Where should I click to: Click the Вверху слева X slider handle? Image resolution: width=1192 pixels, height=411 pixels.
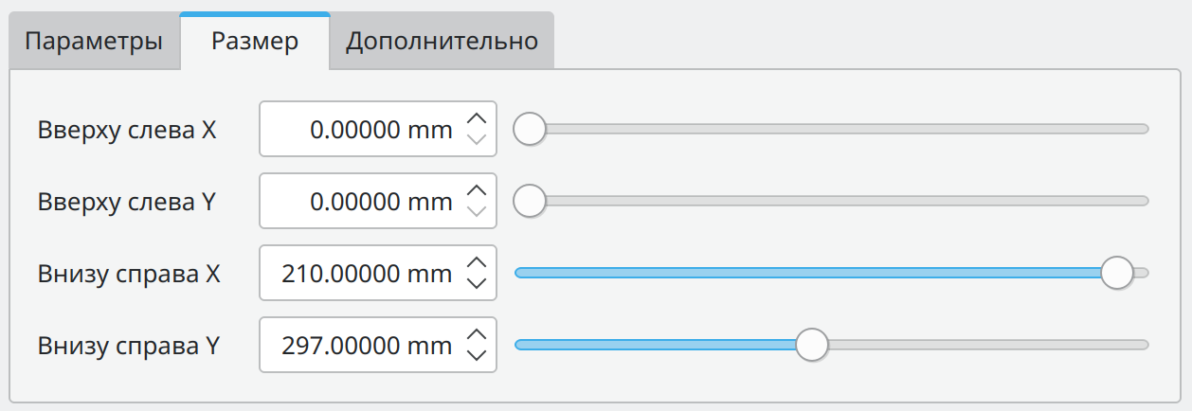[530, 129]
